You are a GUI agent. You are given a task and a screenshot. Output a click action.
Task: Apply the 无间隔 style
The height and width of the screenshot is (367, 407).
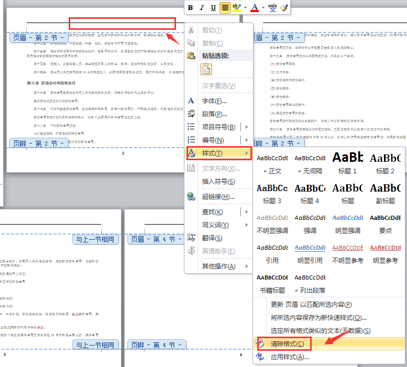click(x=310, y=164)
